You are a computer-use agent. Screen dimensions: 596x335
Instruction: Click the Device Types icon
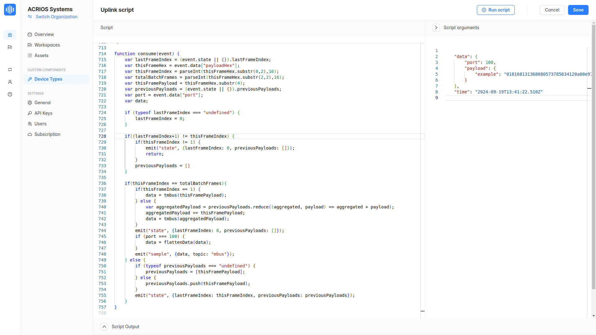[30, 79]
